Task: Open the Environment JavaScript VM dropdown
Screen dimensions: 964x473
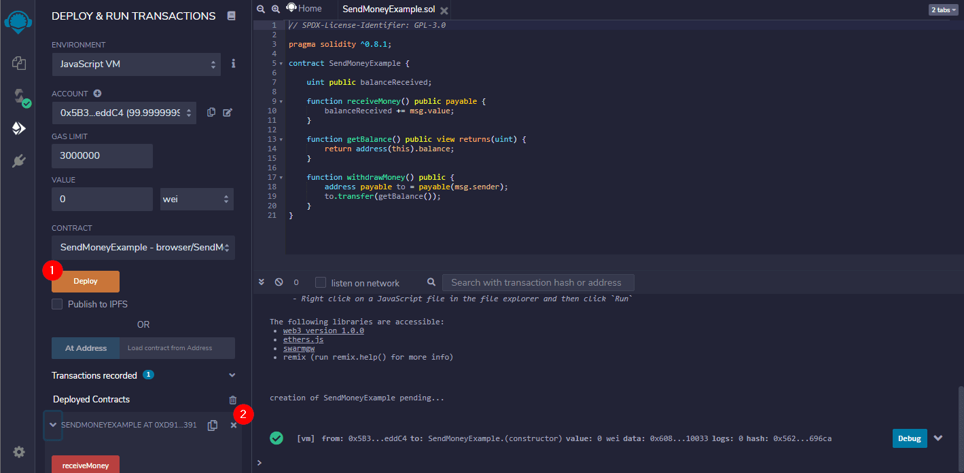Action: point(137,64)
